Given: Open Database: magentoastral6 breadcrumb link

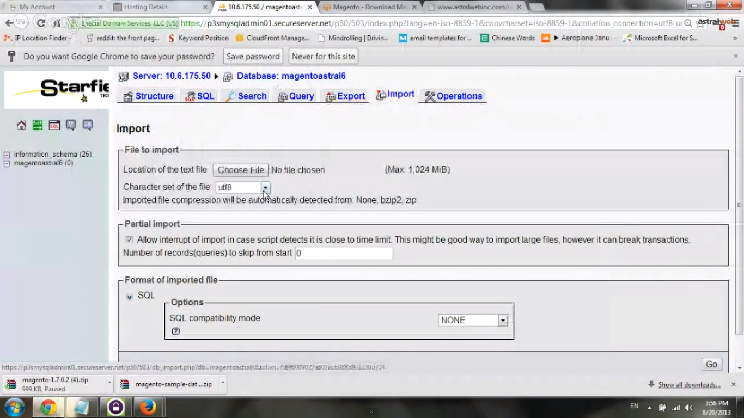Looking at the screenshot, I should (x=291, y=76).
